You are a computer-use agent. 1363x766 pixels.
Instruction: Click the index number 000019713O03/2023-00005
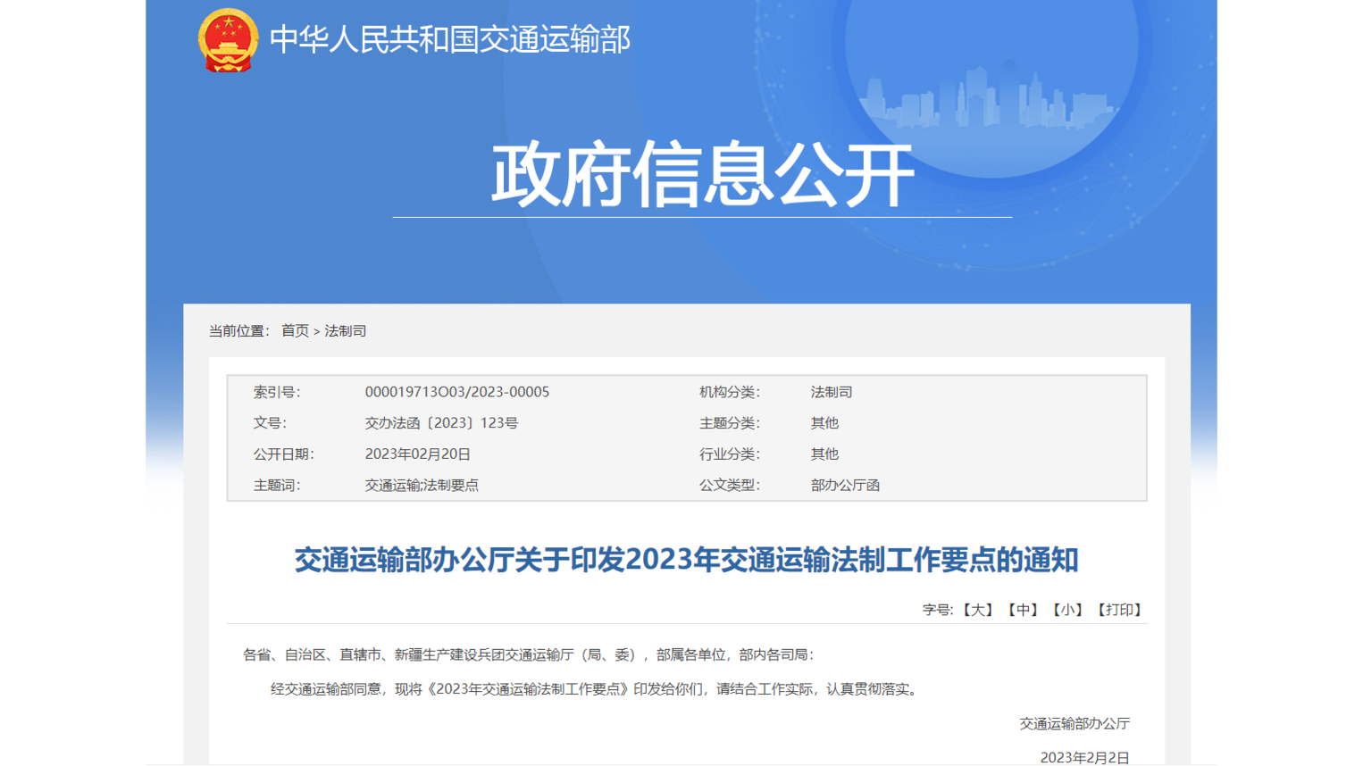tap(456, 392)
